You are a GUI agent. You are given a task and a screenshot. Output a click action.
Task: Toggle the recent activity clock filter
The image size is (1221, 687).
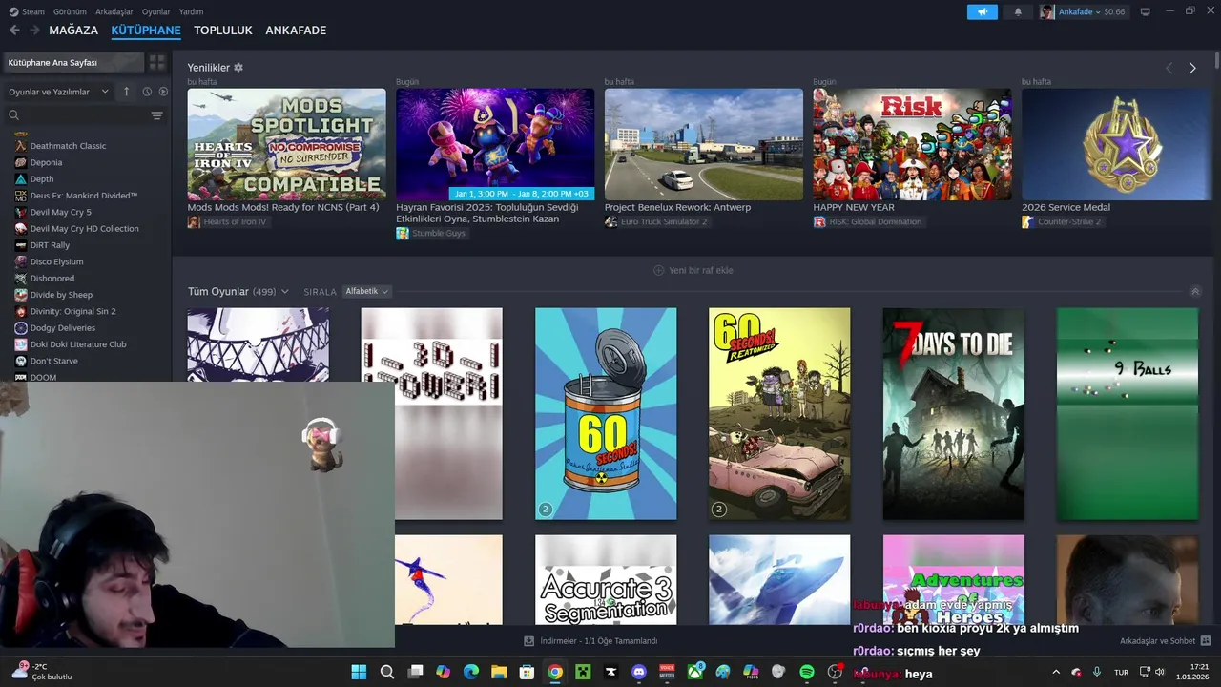coord(147,92)
